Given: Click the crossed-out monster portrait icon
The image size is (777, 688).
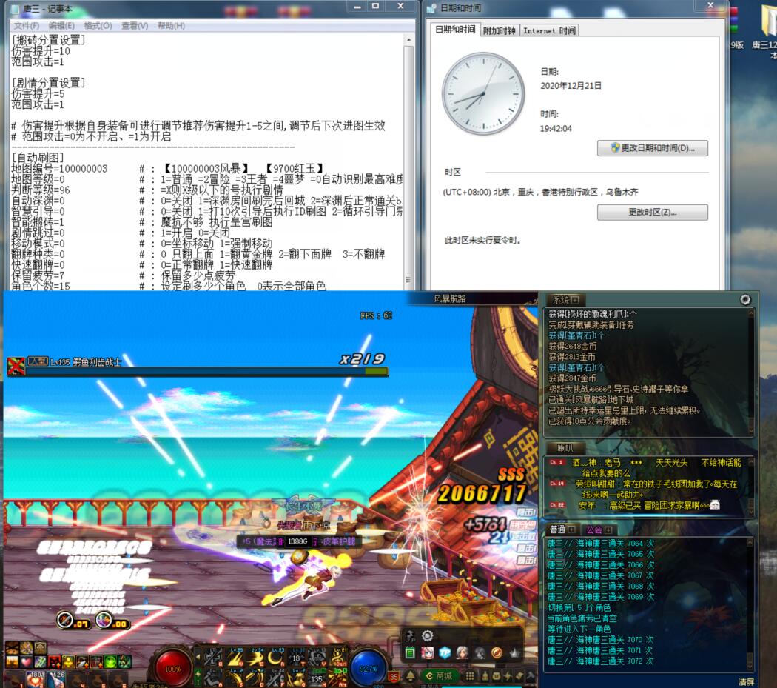Looking at the screenshot, I should pyautogui.click(x=16, y=366).
